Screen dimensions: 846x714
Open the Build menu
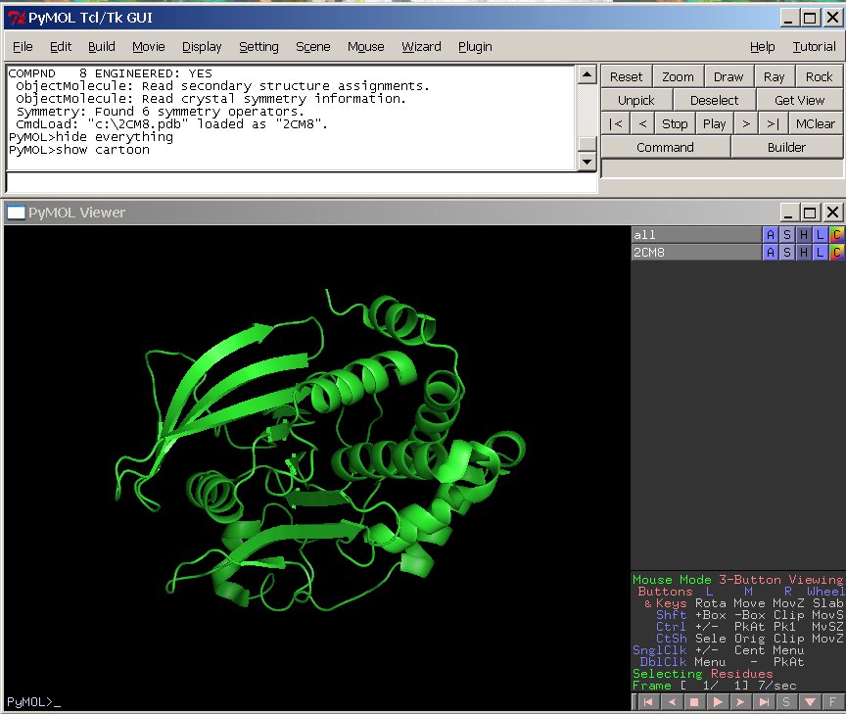[102, 47]
